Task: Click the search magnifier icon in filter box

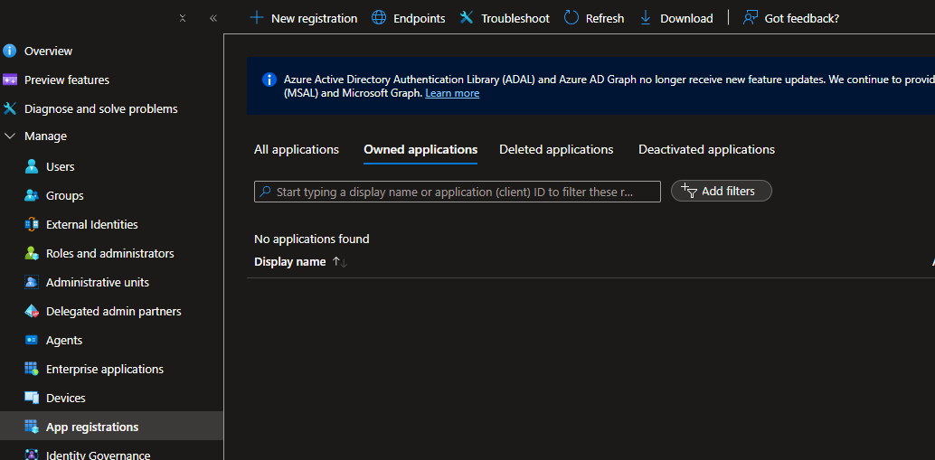Action: pyautogui.click(x=265, y=192)
